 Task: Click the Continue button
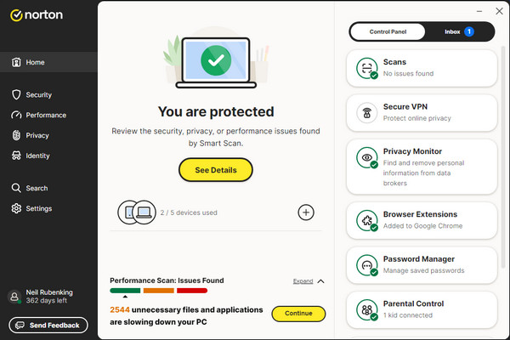(298, 314)
